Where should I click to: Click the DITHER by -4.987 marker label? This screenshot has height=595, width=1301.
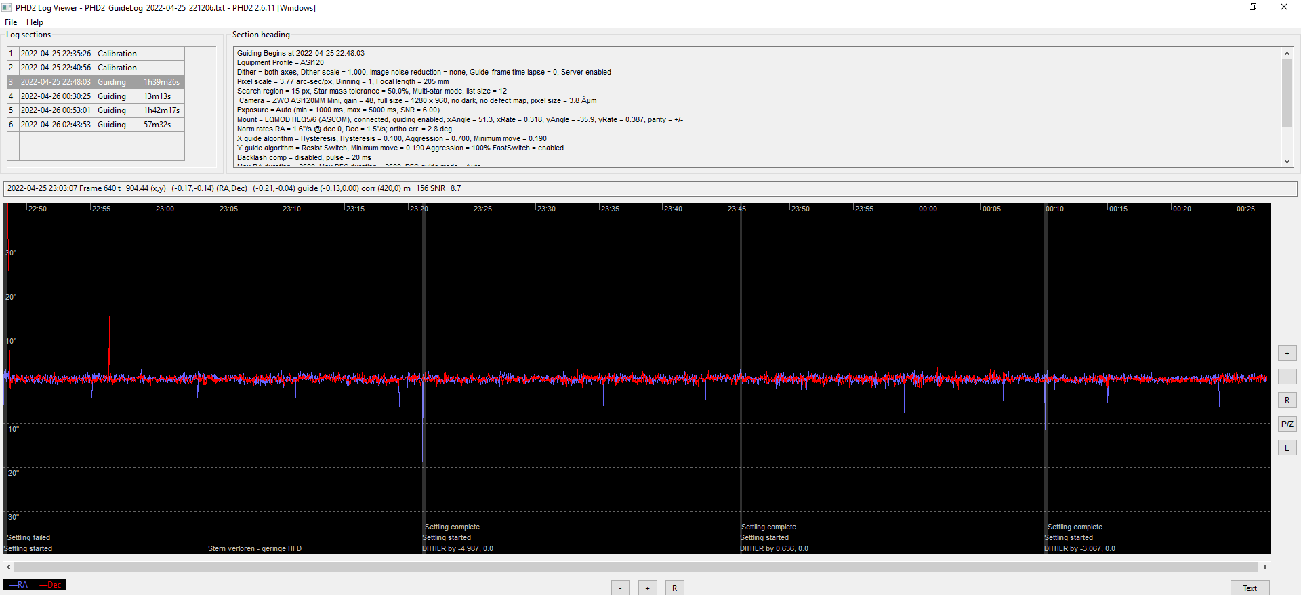coord(458,549)
